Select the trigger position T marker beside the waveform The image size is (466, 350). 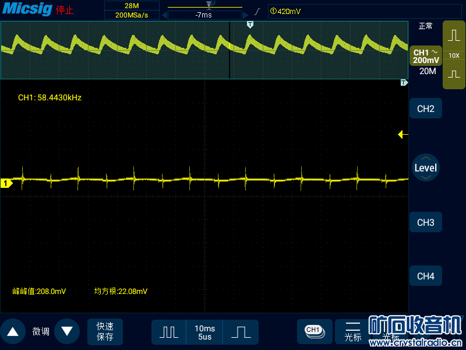tap(404, 83)
